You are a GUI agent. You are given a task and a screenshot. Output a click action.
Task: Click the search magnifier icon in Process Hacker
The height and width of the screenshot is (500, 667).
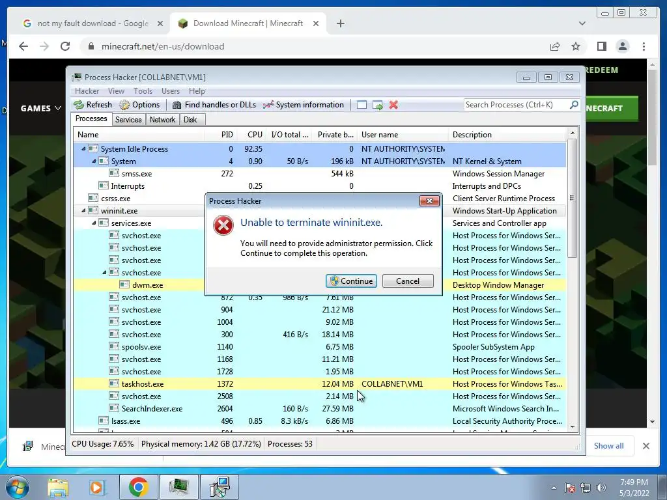pos(573,105)
